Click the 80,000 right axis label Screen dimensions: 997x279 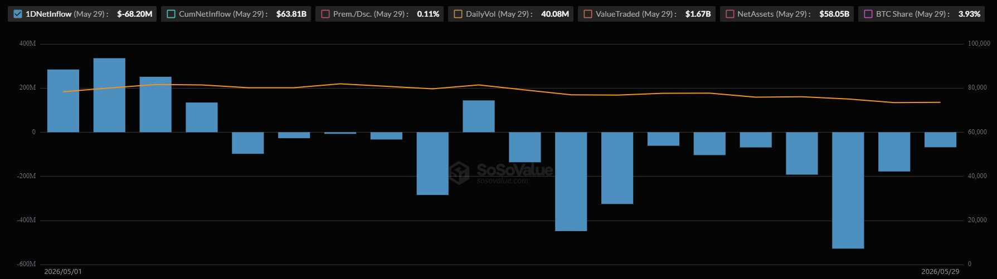point(977,87)
